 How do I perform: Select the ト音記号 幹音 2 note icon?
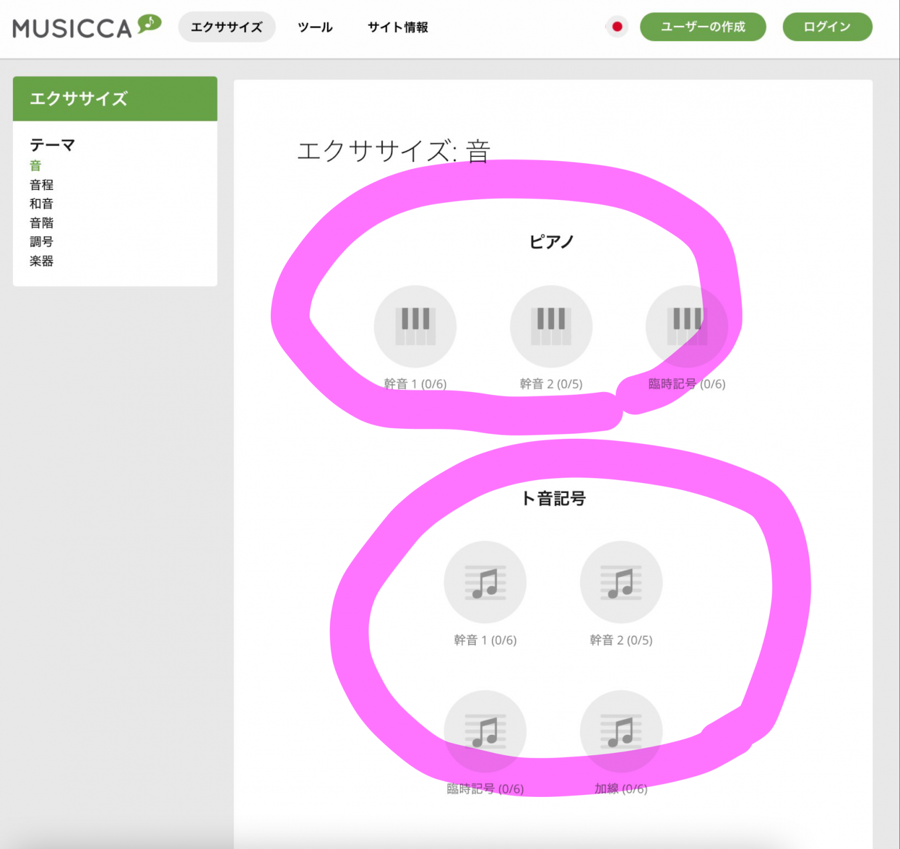[x=621, y=582]
